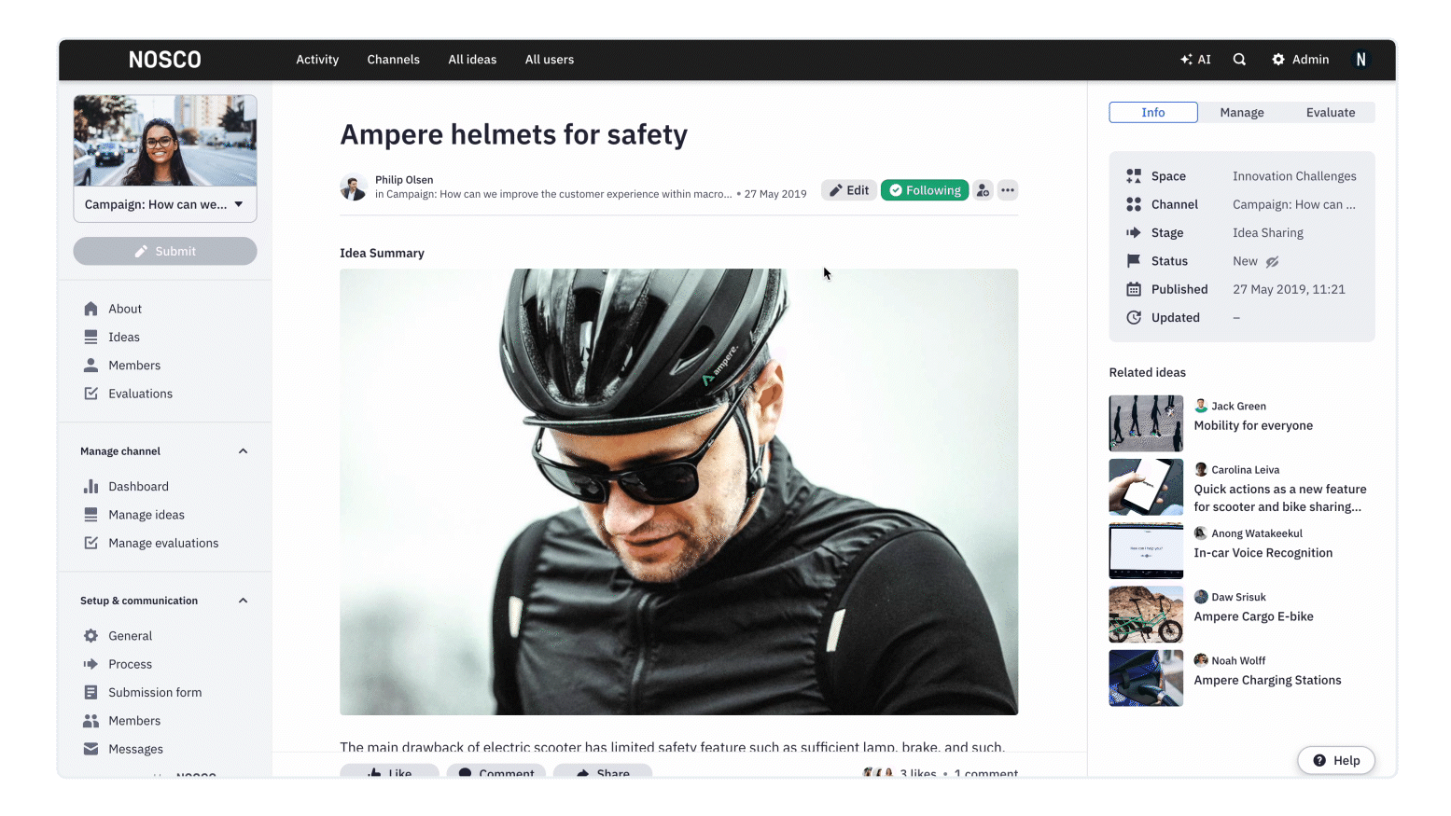Image resolution: width=1451 pixels, height=816 pixels.
Task: Click the In-car Voice Recognition thumbnail
Action: point(1146,551)
